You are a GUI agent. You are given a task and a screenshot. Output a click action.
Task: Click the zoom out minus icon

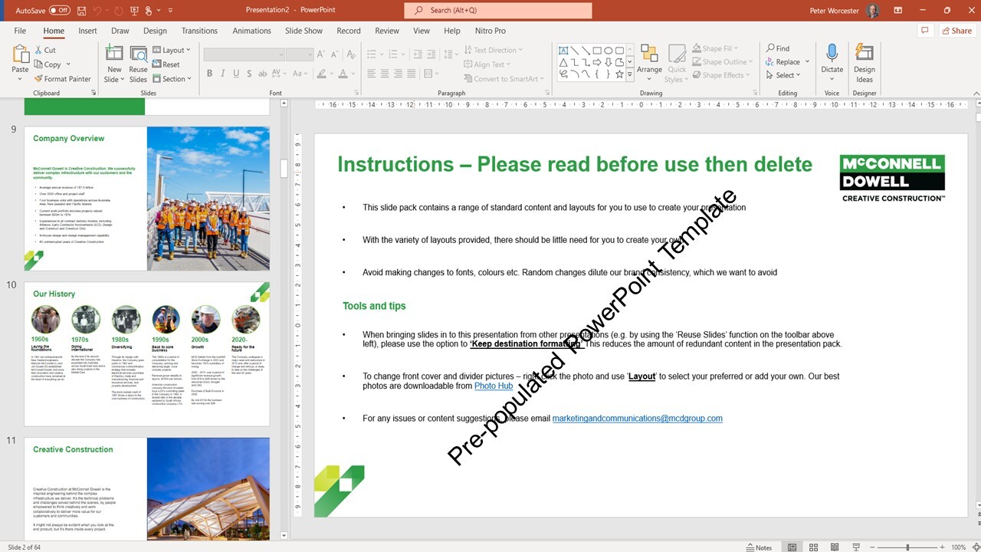click(871, 547)
